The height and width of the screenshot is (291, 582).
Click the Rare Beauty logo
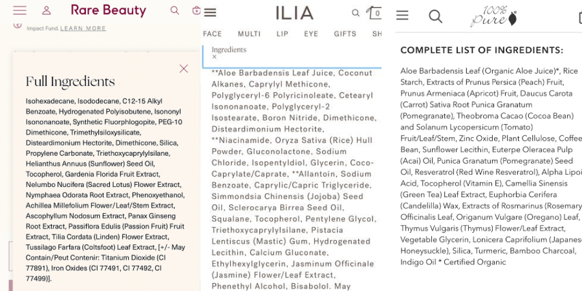tap(109, 10)
